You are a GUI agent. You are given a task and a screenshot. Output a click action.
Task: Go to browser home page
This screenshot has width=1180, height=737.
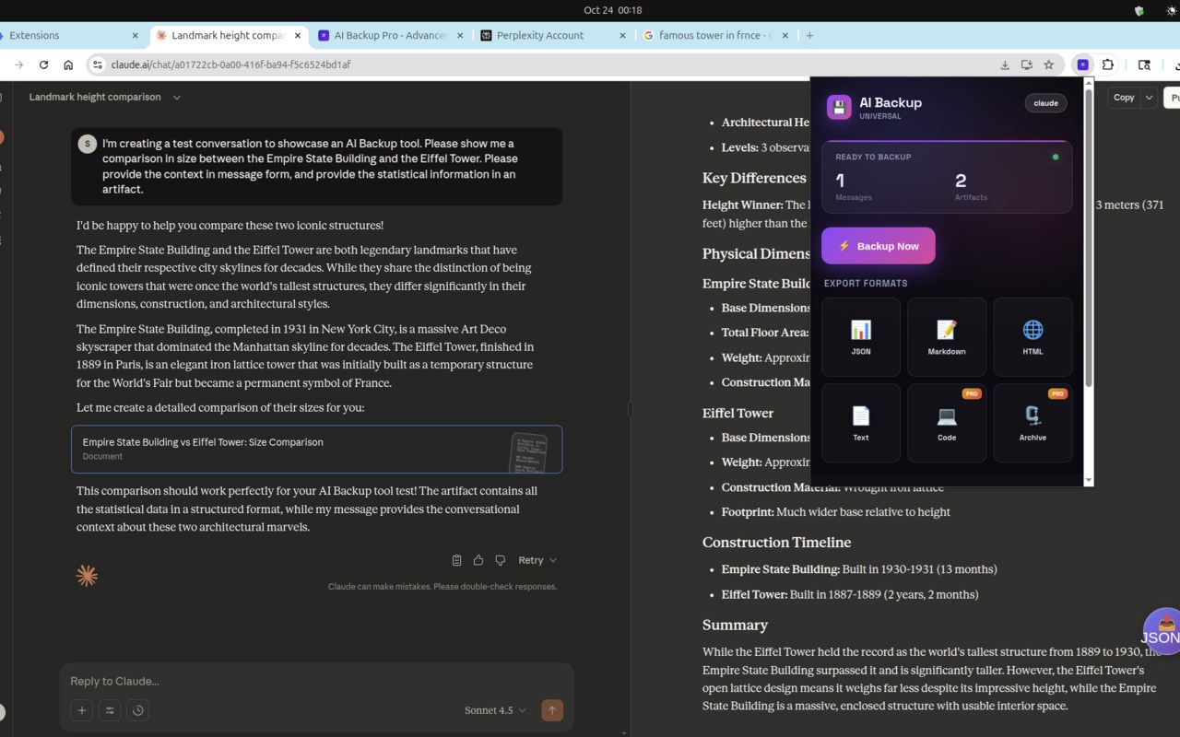click(x=68, y=64)
